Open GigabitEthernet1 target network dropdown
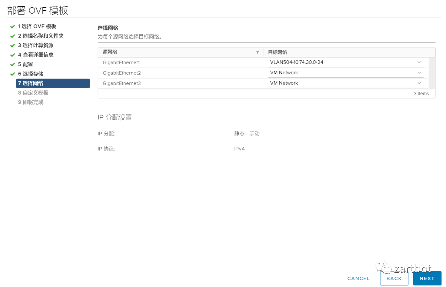Viewport: 446px width, 287px height. pos(346,62)
